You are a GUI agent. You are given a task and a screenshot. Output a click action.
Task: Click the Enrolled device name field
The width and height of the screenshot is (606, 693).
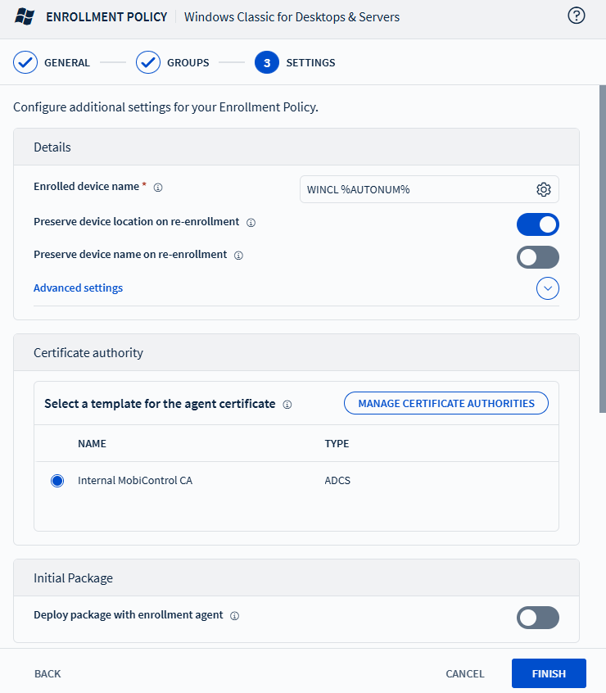coord(418,189)
